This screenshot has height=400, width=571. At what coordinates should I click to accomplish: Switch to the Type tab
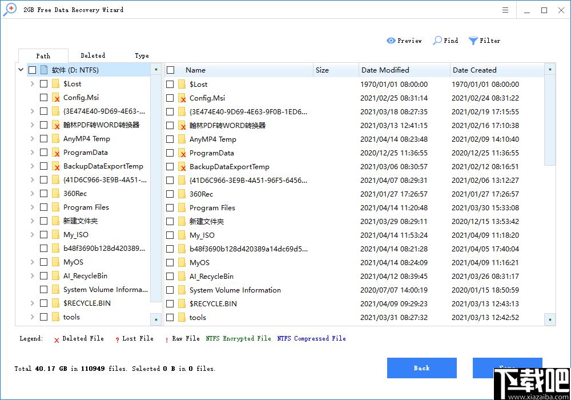pyautogui.click(x=142, y=55)
